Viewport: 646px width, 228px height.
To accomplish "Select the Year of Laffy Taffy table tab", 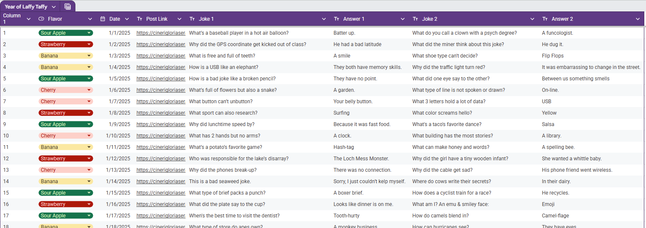I will pyautogui.click(x=26, y=7).
